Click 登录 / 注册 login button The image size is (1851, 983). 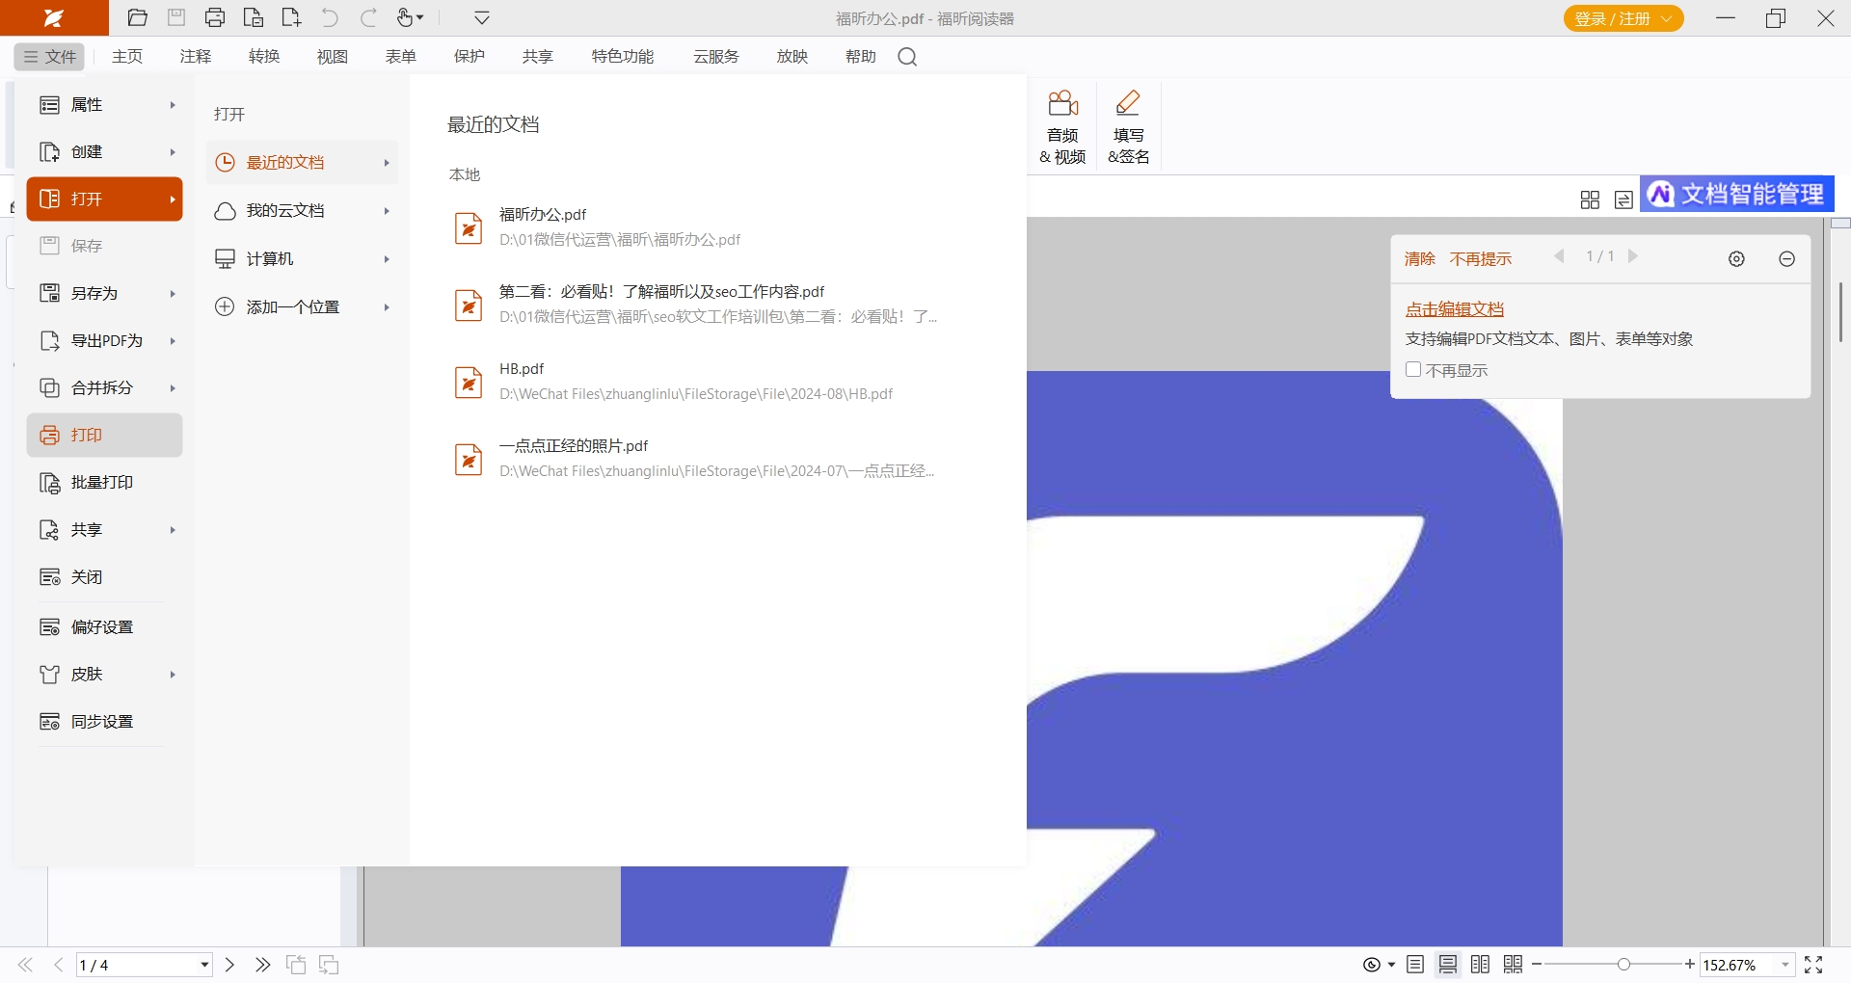[x=1623, y=18]
